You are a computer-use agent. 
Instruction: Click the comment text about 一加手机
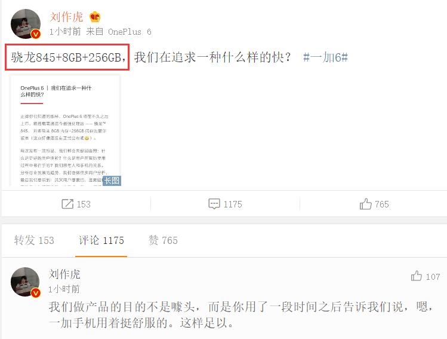[x=241, y=314]
